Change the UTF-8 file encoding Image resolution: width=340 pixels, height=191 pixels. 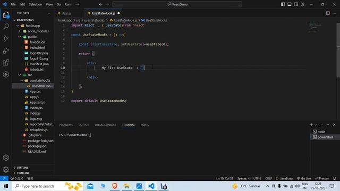(x=257, y=178)
